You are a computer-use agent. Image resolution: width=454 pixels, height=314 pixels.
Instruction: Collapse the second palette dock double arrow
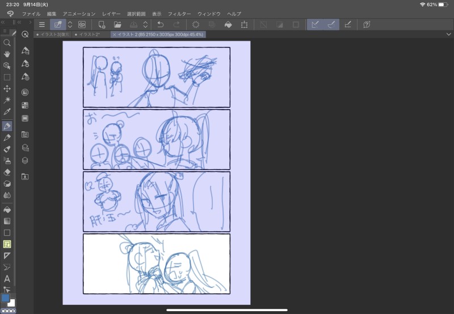click(x=19, y=22)
